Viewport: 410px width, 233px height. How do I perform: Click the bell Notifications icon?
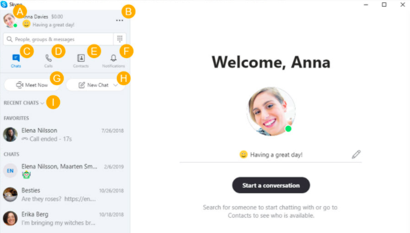[113, 57]
